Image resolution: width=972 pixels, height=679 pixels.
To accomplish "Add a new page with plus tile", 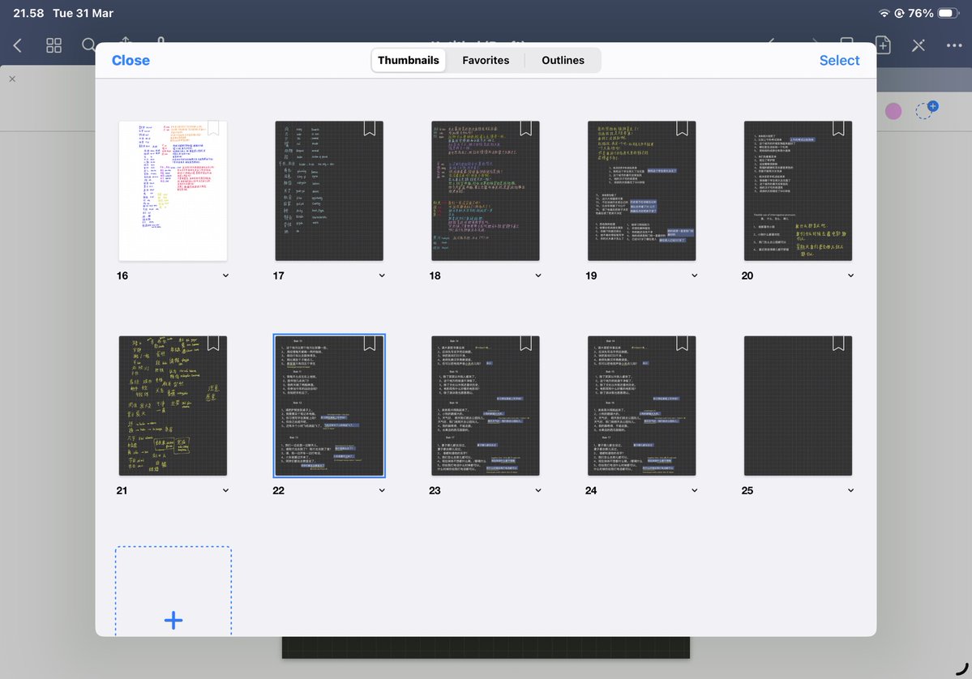I will 173,591.
